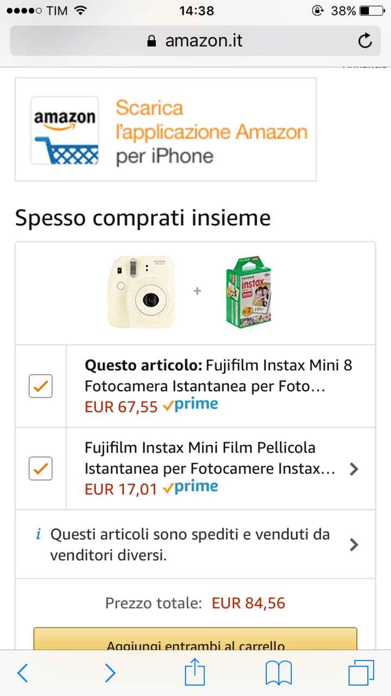Tap the Safari forward arrow

click(110, 673)
